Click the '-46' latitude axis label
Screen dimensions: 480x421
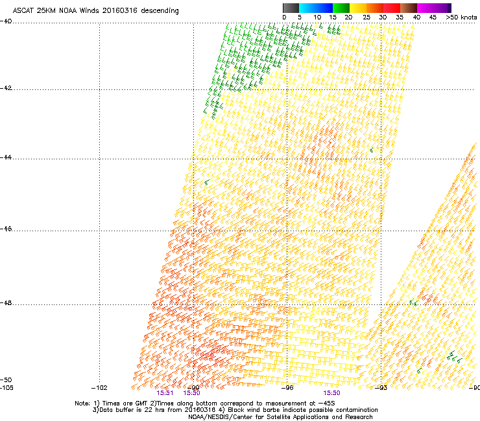pos(6,229)
